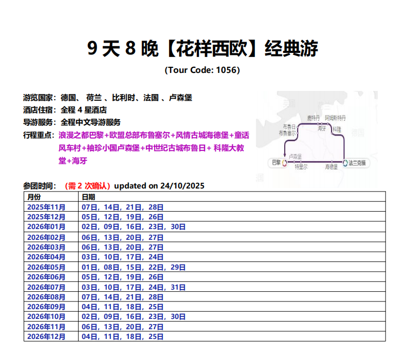The image size is (405, 359).
Task: Click the 2026年05月 month row label
Action: (47, 267)
